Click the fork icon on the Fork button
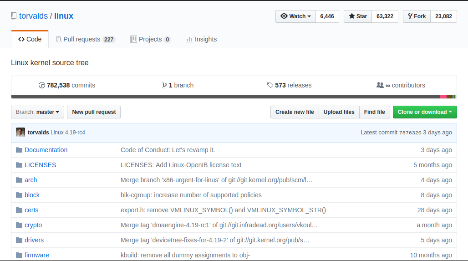 tap(410, 16)
